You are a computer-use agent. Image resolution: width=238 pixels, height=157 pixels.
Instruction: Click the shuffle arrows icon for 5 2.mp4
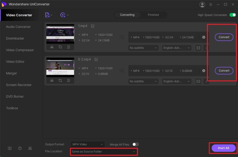(x=121, y=71)
